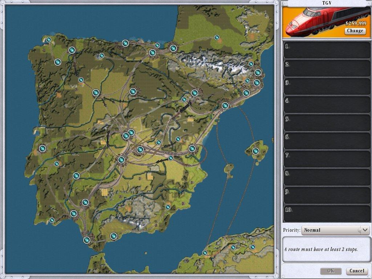Select route stop slot 7

327,159
